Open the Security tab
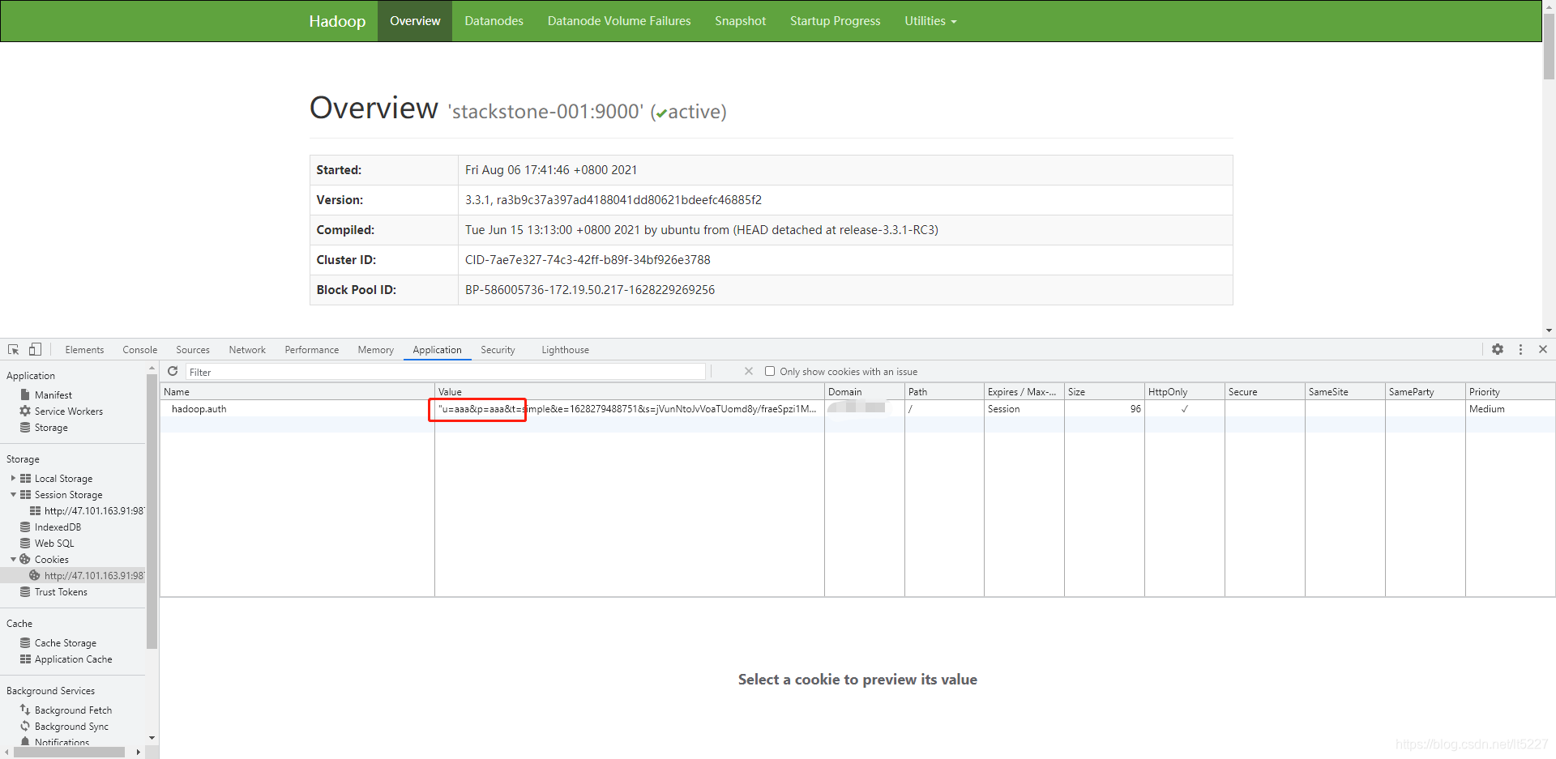This screenshot has height=759, width=1556. (x=498, y=350)
